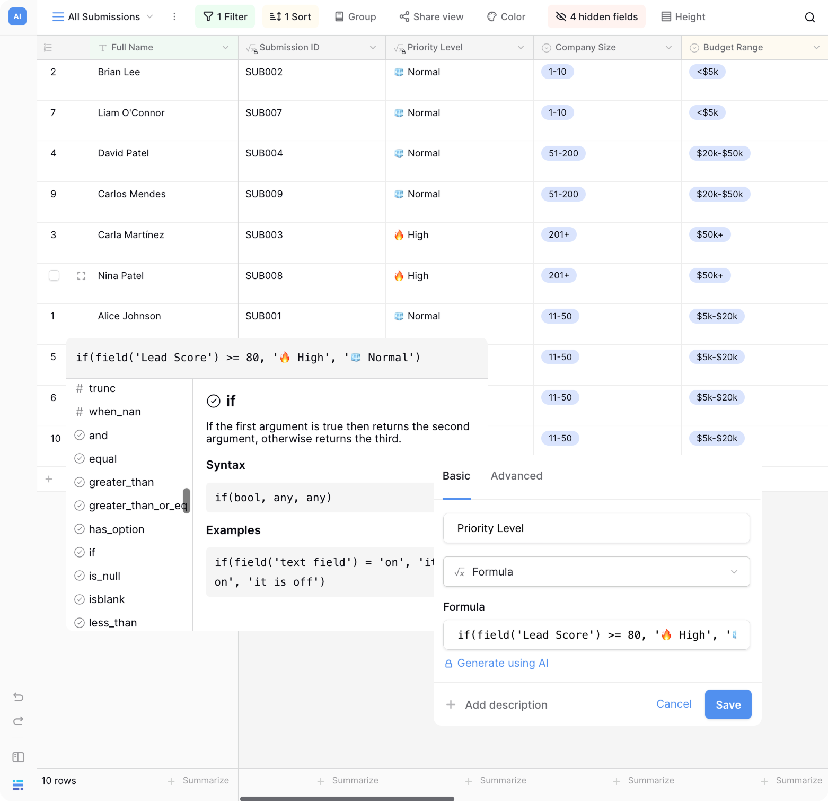
Task: Click the plus icon to add row
Action: (49, 479)
